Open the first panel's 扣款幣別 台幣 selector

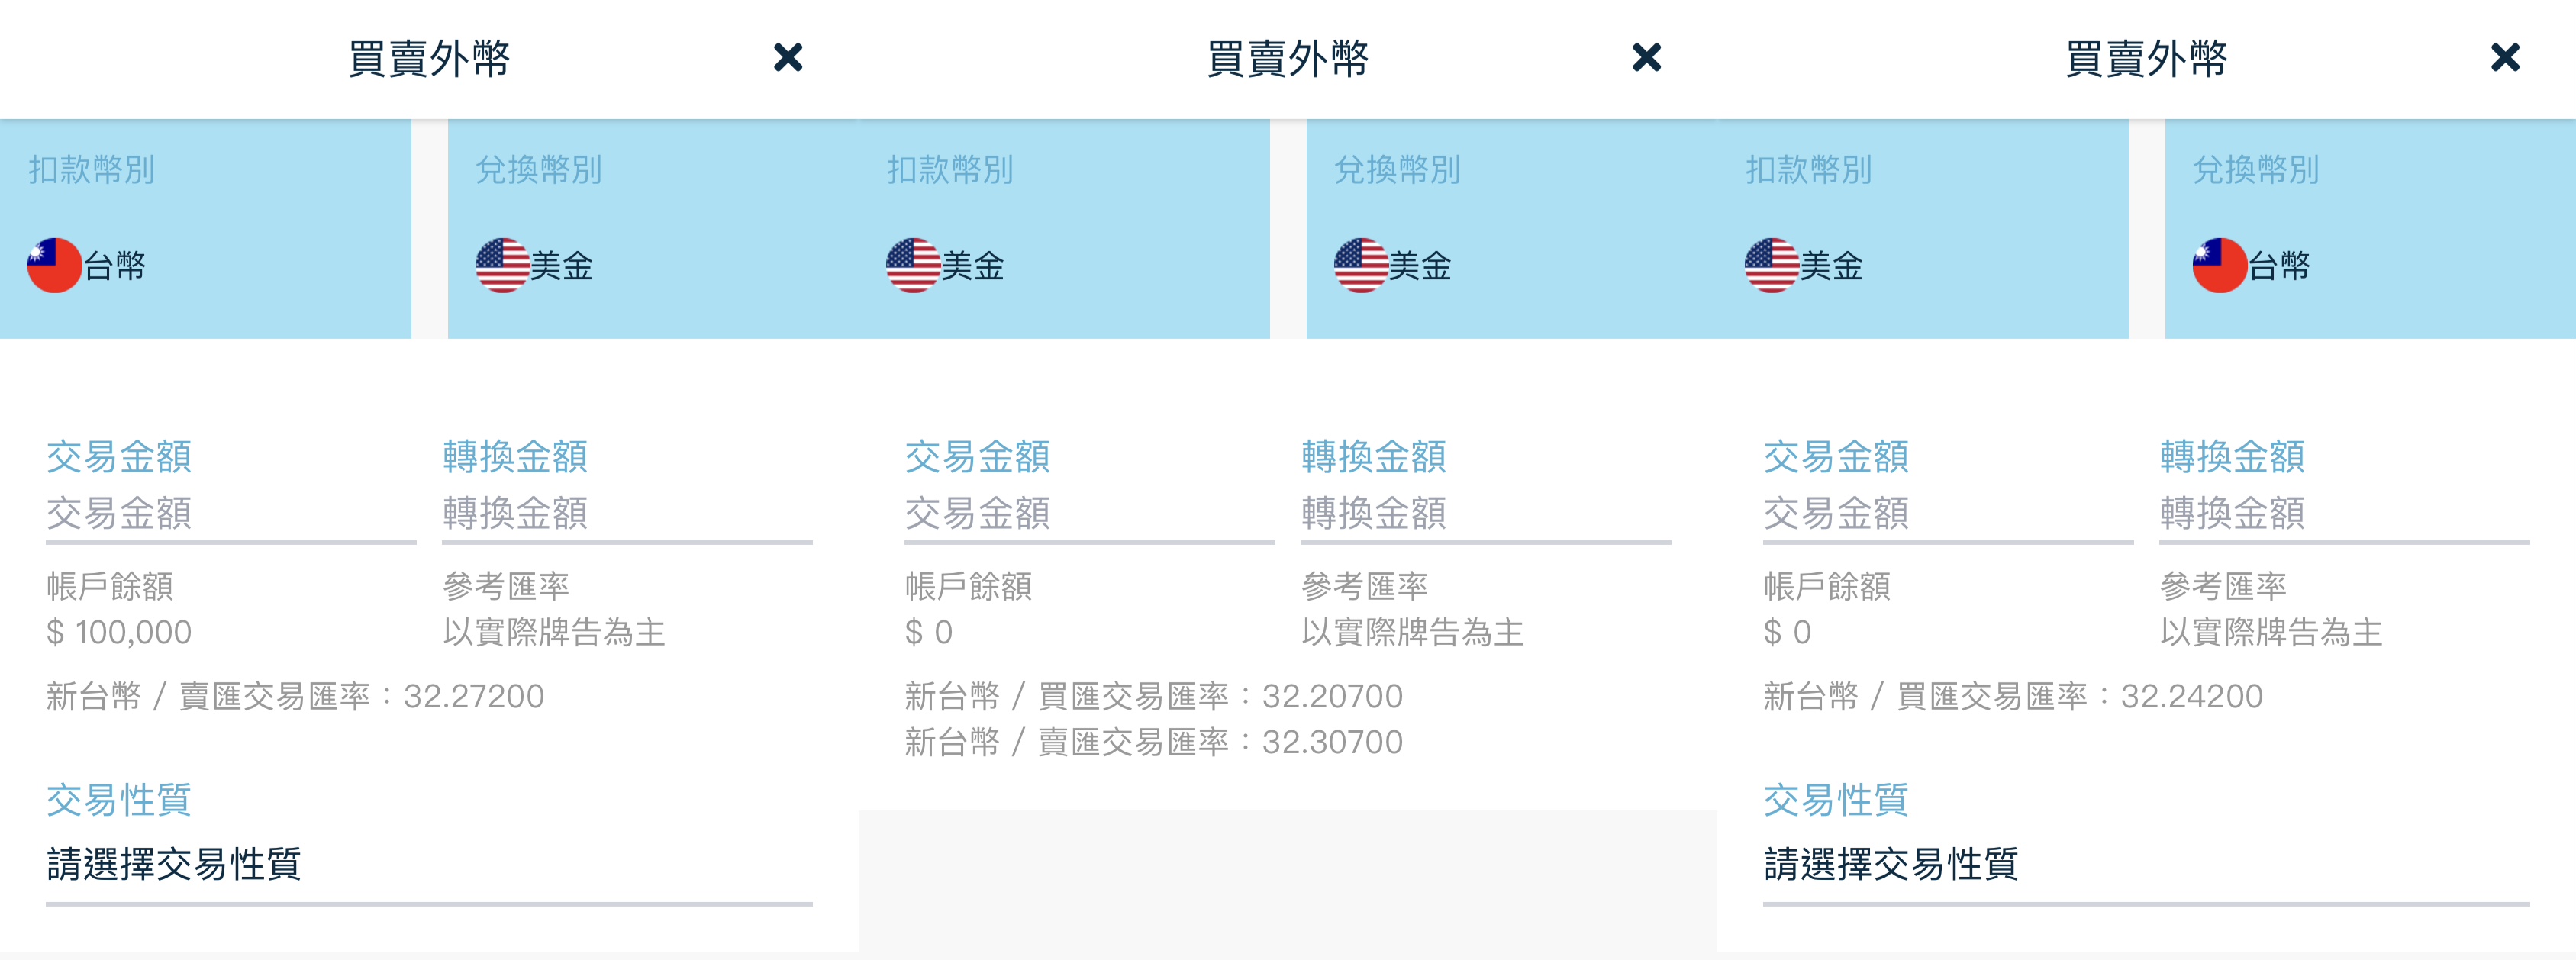coord(205,229)
